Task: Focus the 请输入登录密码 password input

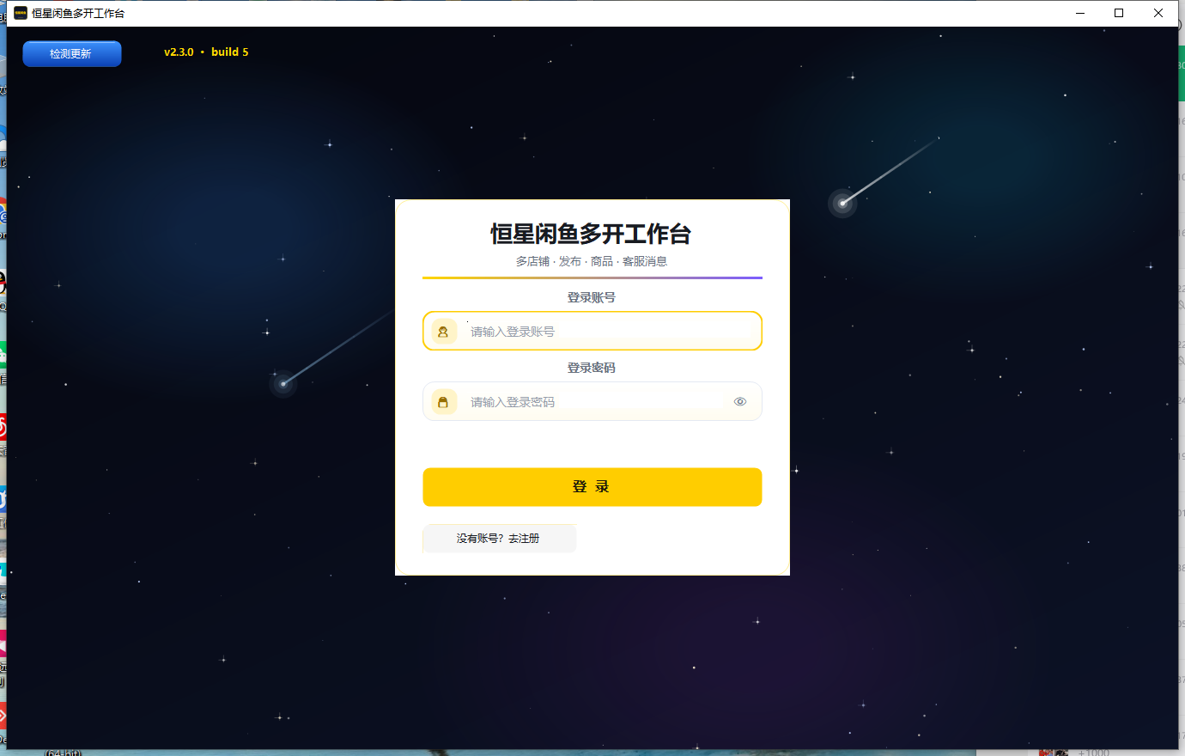Action: point(592,401)
